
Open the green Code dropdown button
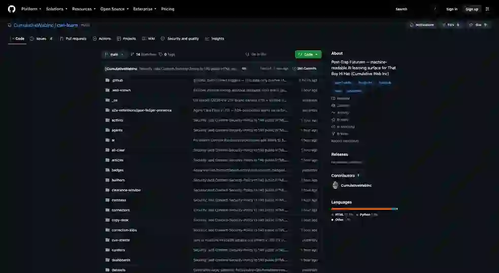pyautogui.click(x=308, y=54)
